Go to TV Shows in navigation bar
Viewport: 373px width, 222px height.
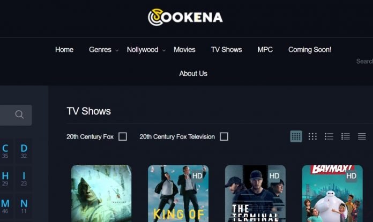[x=226, y=50]
